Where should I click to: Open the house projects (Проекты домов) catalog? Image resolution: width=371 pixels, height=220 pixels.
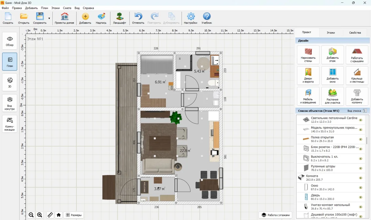point(64,19)
